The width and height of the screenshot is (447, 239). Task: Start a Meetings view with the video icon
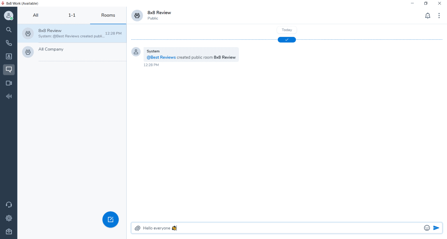pos(9,83)
